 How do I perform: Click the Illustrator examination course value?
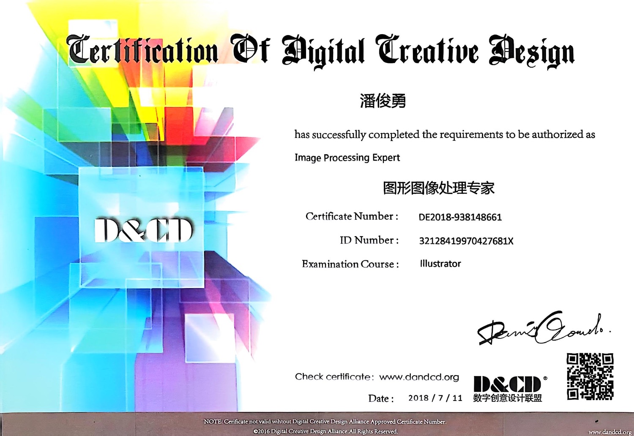[x=440, y=264]
